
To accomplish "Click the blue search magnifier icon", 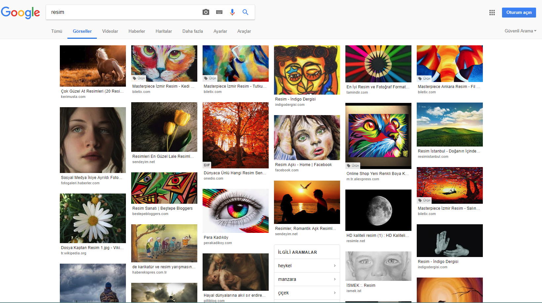I will click(245, 12).
